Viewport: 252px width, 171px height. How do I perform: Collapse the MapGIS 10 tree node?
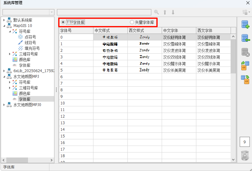(x=4, y=26)
